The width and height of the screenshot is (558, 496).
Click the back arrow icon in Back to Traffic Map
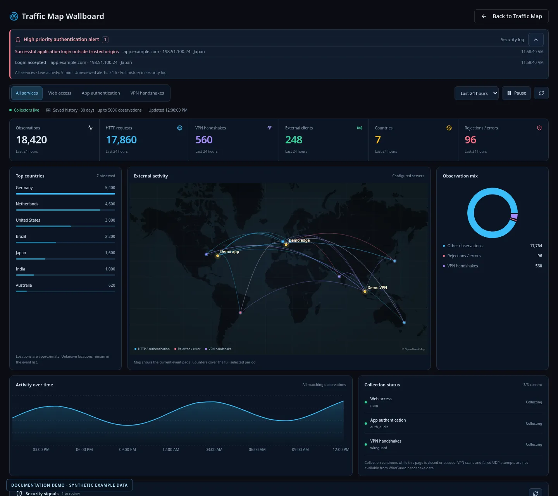click(484, 16)
